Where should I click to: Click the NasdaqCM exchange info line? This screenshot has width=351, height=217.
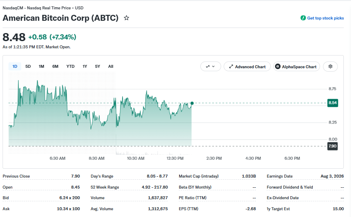pos(43,8)
